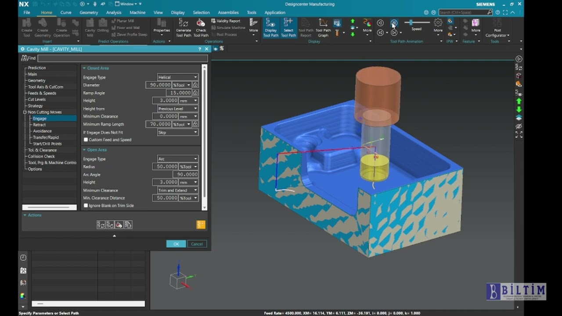The width and height of the screenshot is (562, 316).
Task: Click the Ramp Angle value field
Action: (x=179, y=93)
